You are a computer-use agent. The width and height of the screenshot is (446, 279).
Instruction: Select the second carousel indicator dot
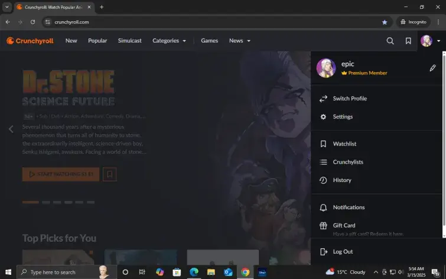pyautogui.click(x=46, y=202)
